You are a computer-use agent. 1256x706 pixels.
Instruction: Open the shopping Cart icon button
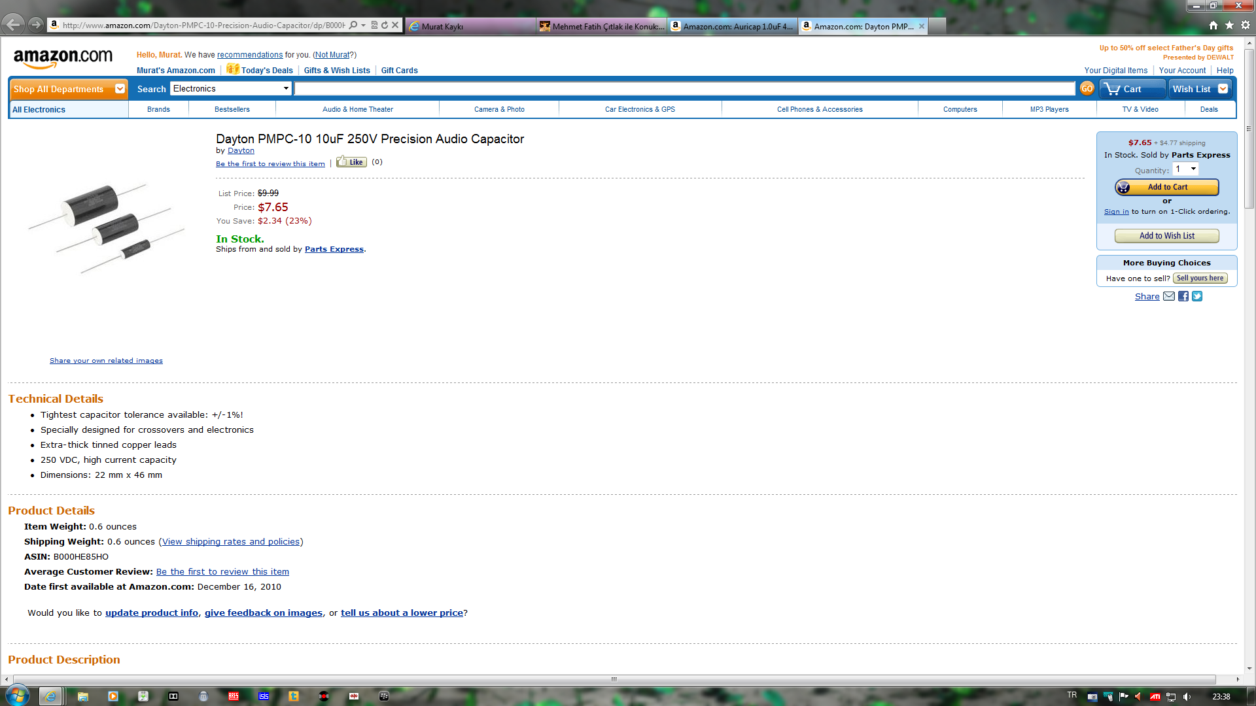tap(1132, 89)
